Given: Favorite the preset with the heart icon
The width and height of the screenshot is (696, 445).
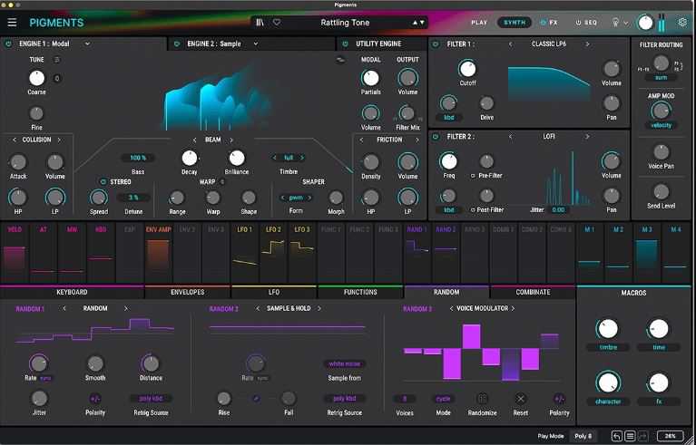Looking at the screenshot, I should 277,22.
